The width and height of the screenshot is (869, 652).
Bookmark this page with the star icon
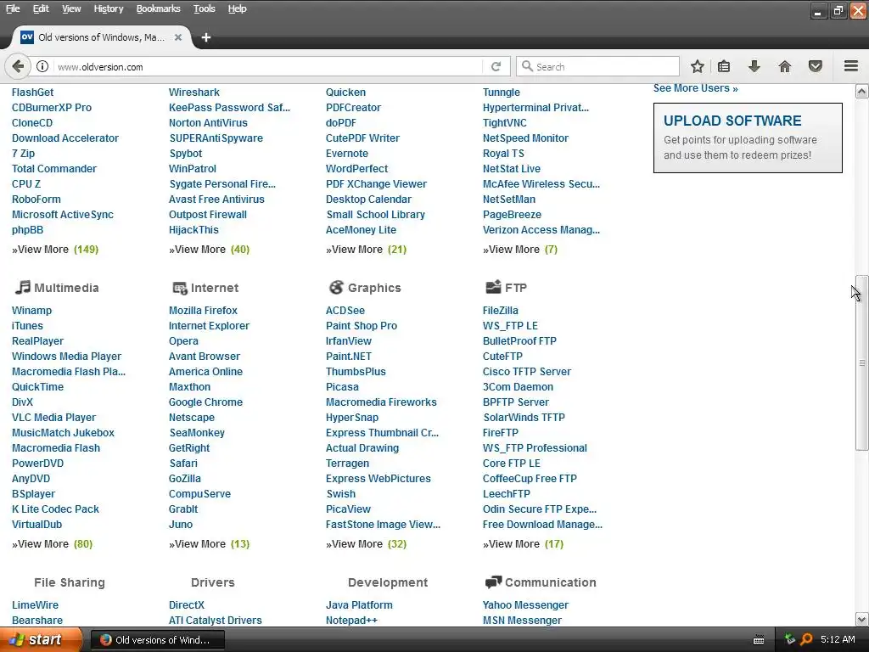[x=698, y=66]
